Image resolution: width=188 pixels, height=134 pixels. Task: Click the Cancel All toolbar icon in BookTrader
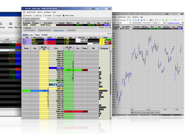[x=24, y=16]
